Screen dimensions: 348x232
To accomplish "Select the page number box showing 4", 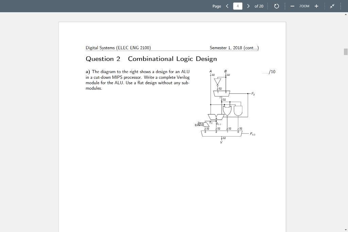I will coord(238,6).
